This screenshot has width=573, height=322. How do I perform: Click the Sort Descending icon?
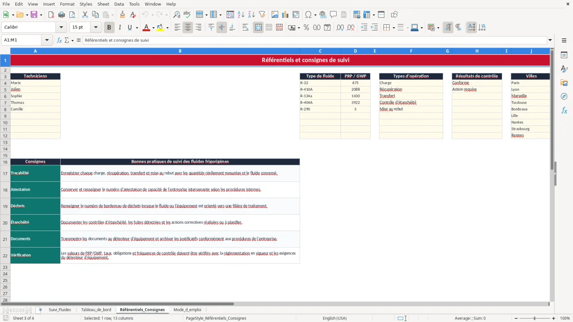[252, 15]
